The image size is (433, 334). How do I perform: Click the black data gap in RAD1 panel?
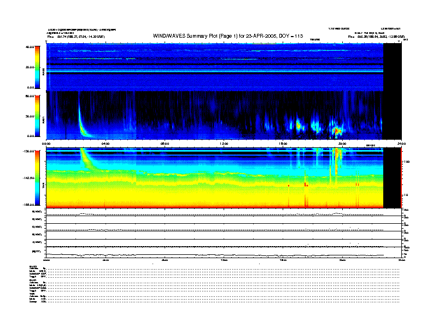point(393,115)
